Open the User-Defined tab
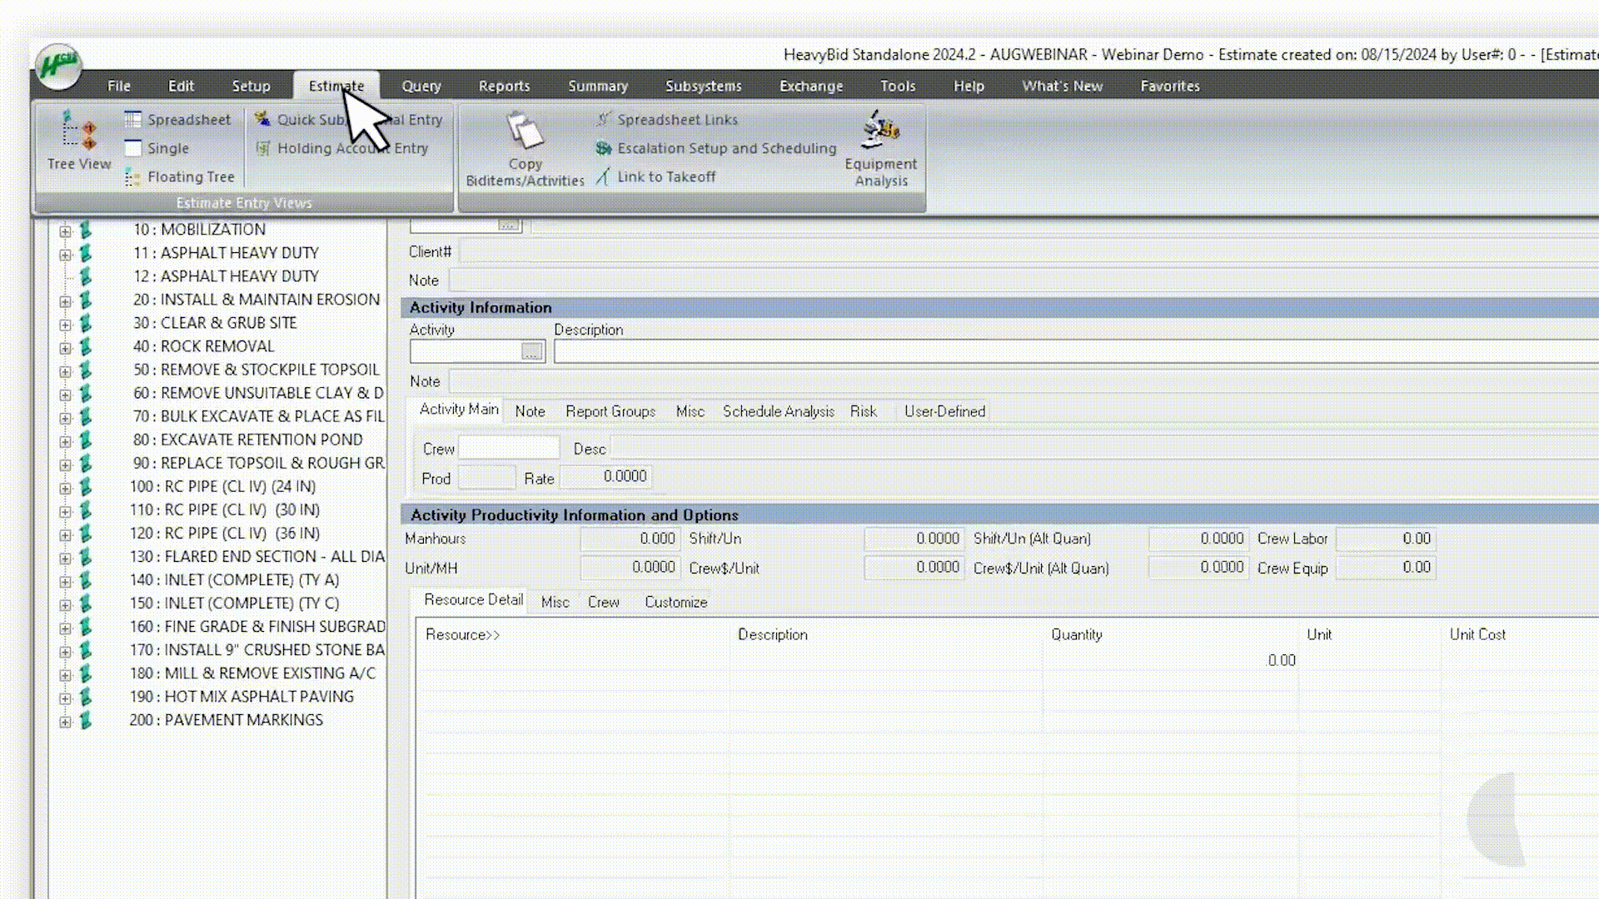 point(944,411)
